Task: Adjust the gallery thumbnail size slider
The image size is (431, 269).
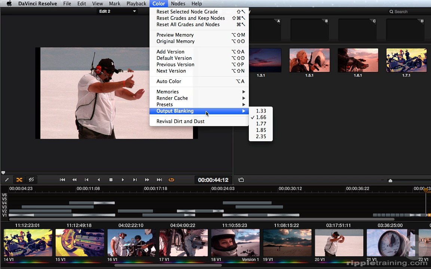Action: [390, 180]
